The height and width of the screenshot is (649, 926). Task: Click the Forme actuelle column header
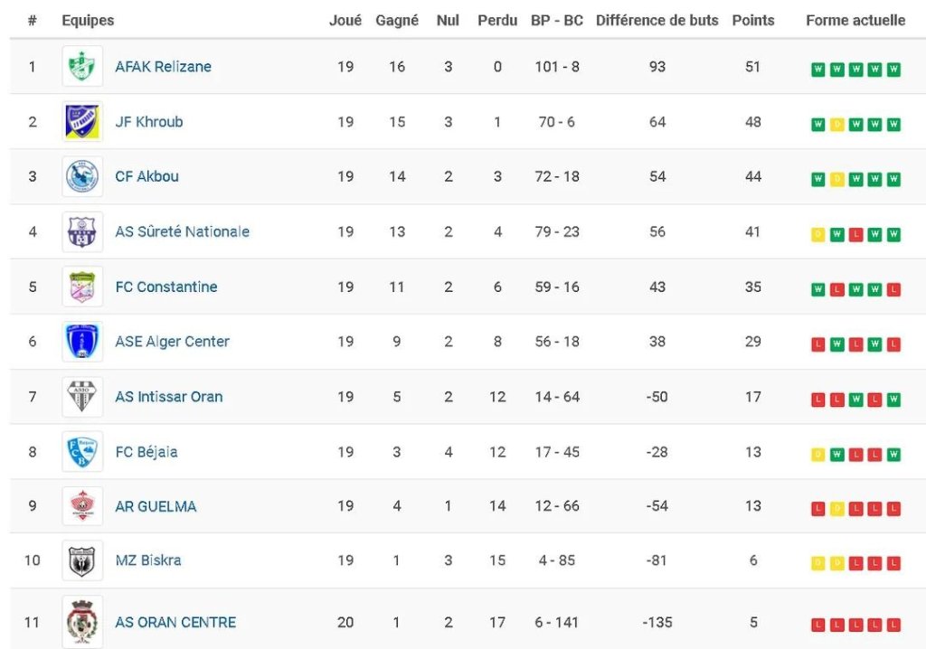pyautogui.click(x=855, y=21)
